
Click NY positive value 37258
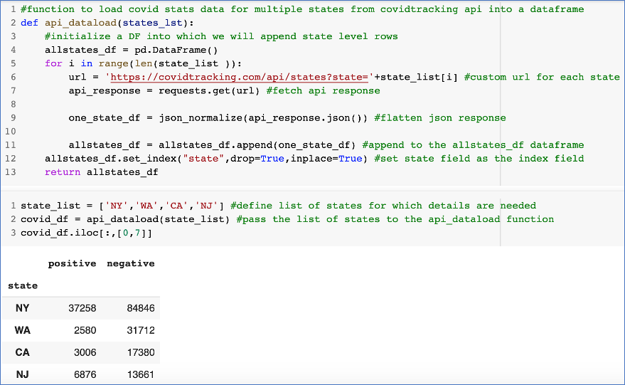tap(82, 308)
